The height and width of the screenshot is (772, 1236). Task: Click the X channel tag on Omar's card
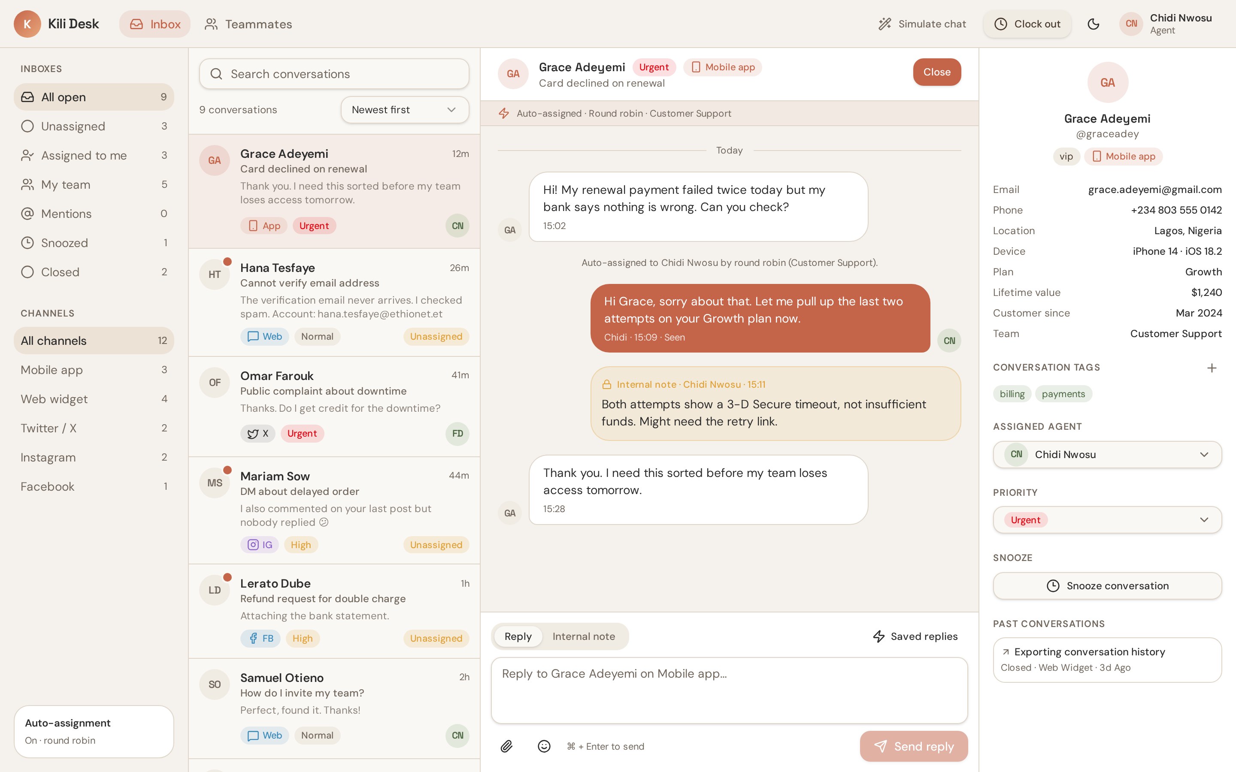[x=257, y=434]
